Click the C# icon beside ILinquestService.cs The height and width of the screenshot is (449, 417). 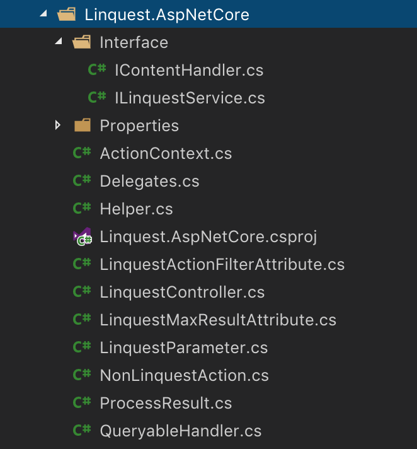point(97,98)
